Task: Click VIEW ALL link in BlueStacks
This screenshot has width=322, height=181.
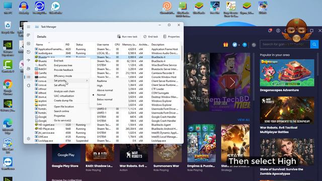Action: pyautogui.click(x=244, y=120)
